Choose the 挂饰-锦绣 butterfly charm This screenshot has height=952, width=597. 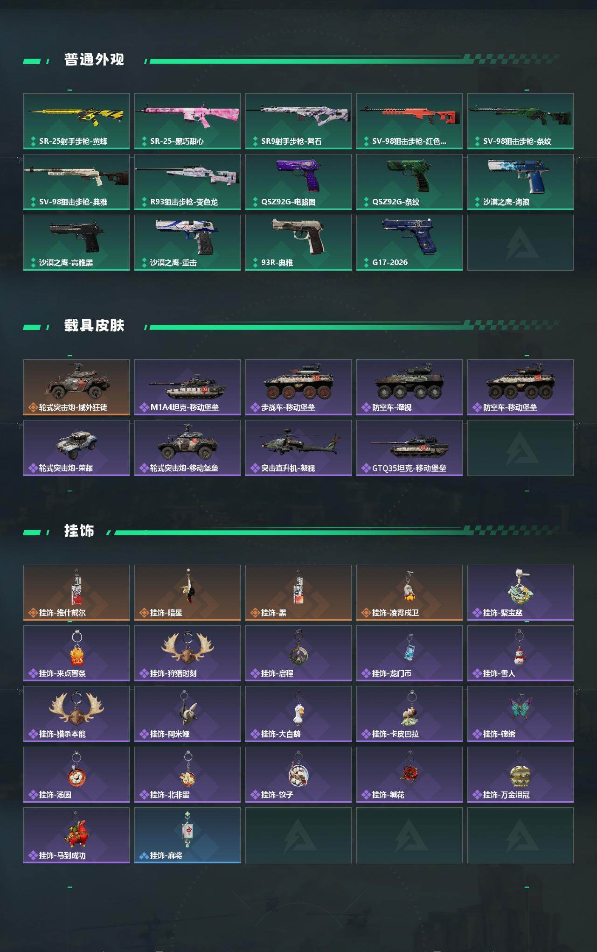521,714
